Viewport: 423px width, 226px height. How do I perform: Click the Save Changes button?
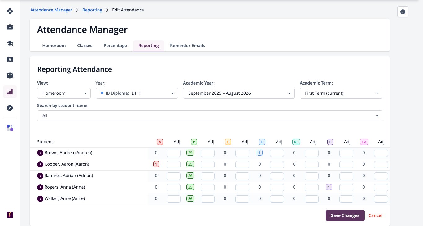coord(345,215)
